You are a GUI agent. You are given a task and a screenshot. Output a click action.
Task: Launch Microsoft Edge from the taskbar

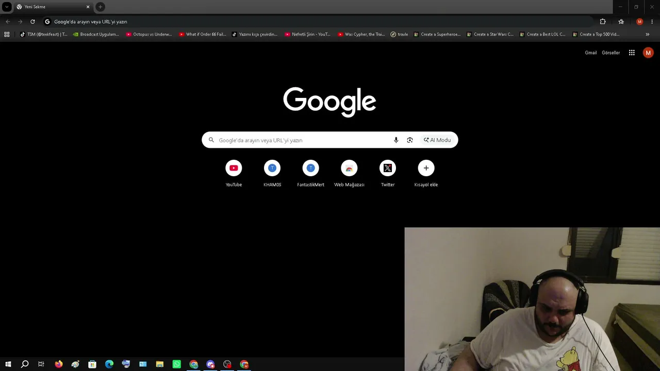click(109, 364)
